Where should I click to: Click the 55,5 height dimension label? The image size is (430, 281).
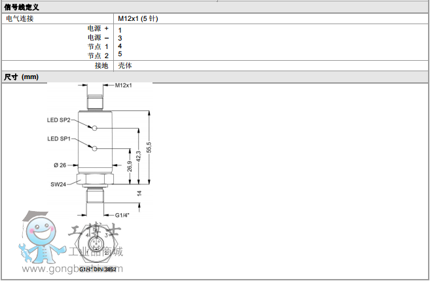pyautogui.click(x=149, y=148)
